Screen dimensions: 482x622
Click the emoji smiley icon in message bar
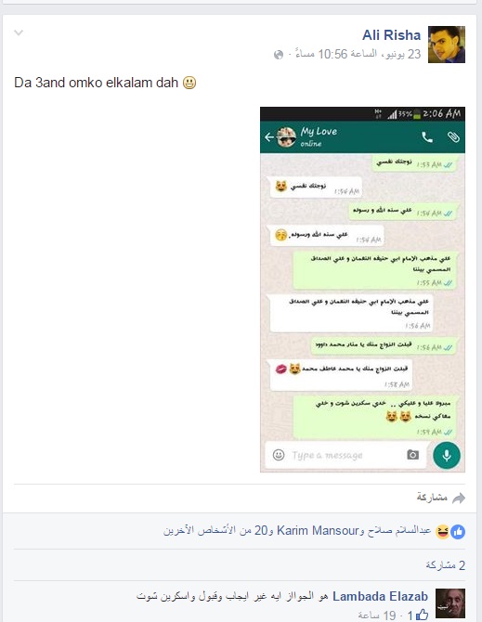click(279, 455)
